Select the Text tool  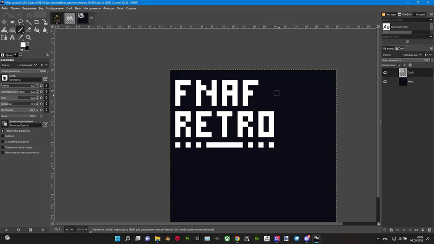[x=12, y=37]
